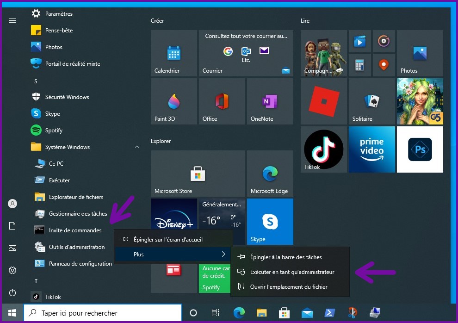Launch the Paint 3D tile
Screen dimensions: 458x323
pyautogui.click(x=173, y=101)
